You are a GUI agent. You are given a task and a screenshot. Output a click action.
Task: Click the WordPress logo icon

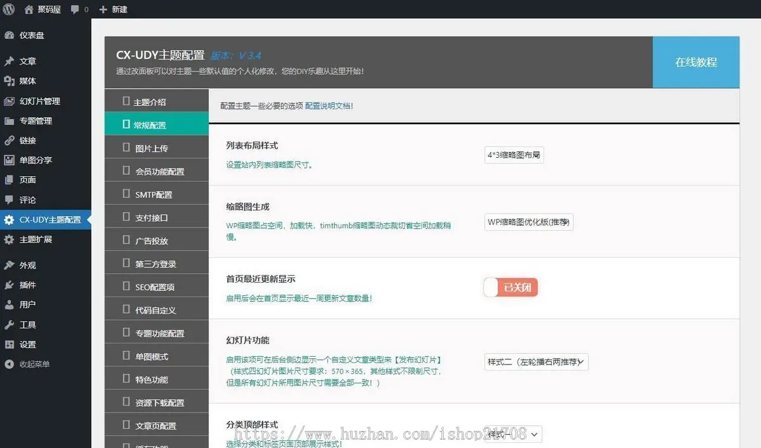(9, 9)
